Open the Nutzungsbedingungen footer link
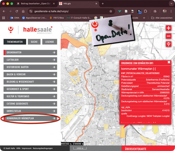Screen dimensions: 175x151 tap(43, 148)
